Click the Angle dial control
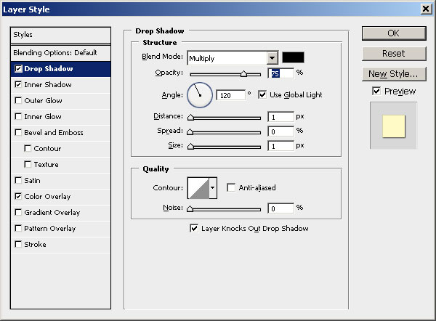Image resolution: width=436 pixels, height=321 pixels. pyautogui.click(x=200, y=95)
